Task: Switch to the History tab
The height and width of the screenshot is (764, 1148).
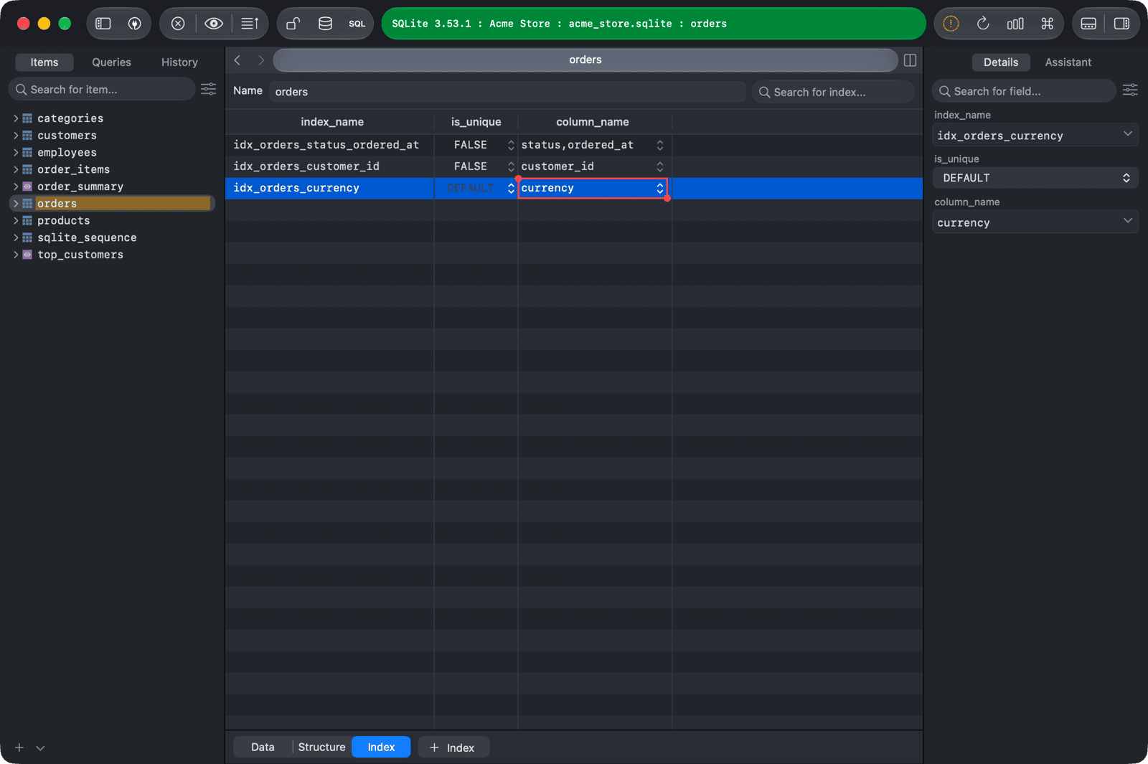Action: (179, 62)
